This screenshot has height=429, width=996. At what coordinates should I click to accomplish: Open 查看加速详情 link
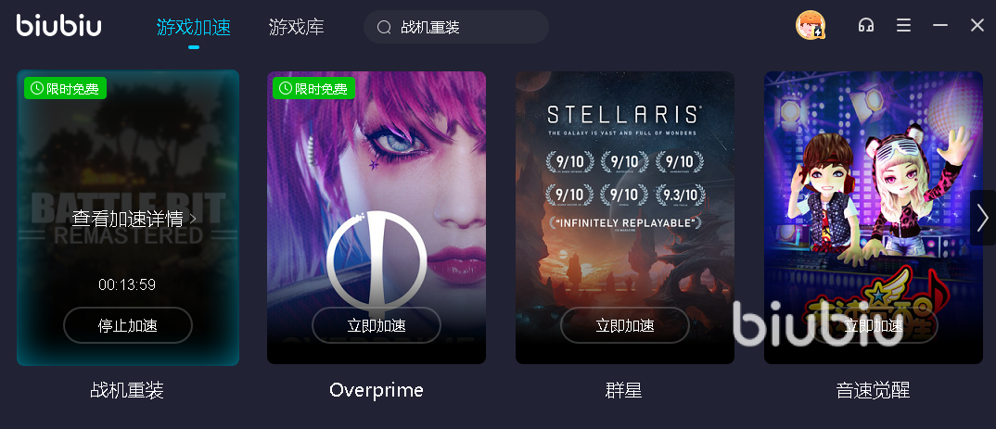coord(134,219)
